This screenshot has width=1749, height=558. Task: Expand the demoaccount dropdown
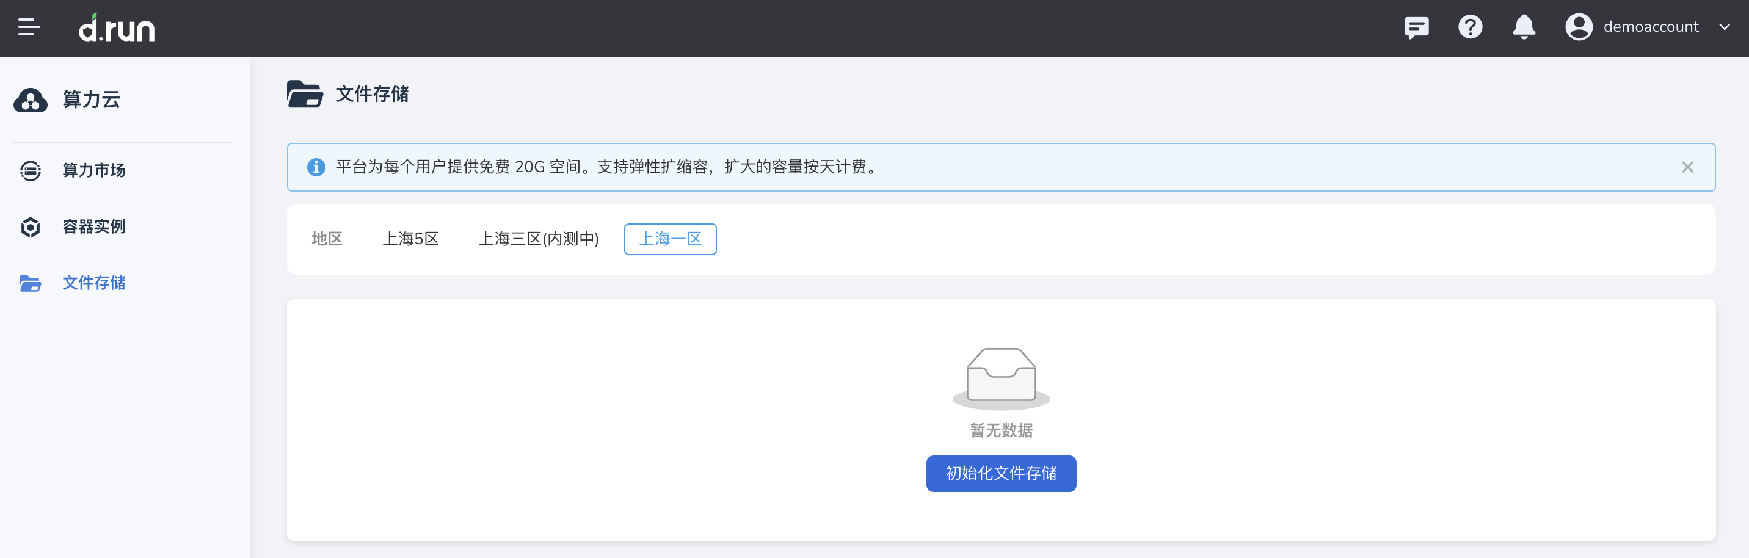coord(1725,28)
